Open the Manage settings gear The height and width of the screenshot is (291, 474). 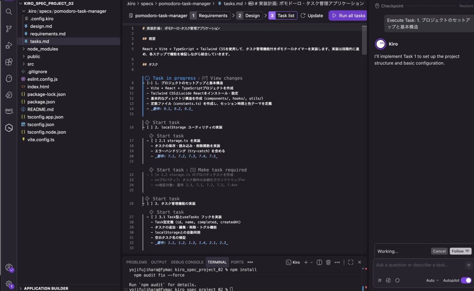pos(9,283)
